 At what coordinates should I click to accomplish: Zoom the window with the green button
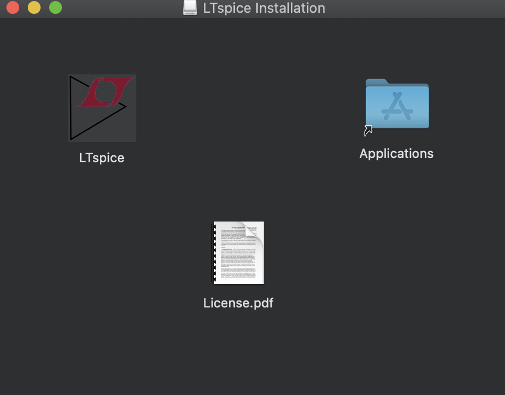point(56,7)
